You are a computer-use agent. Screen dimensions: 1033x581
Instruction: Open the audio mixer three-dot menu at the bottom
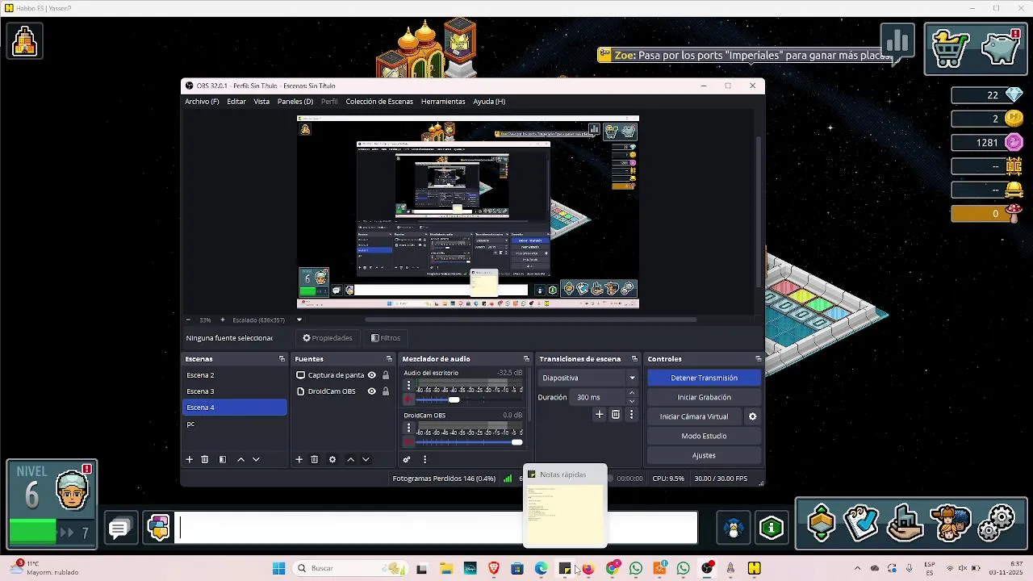(424, 459)
